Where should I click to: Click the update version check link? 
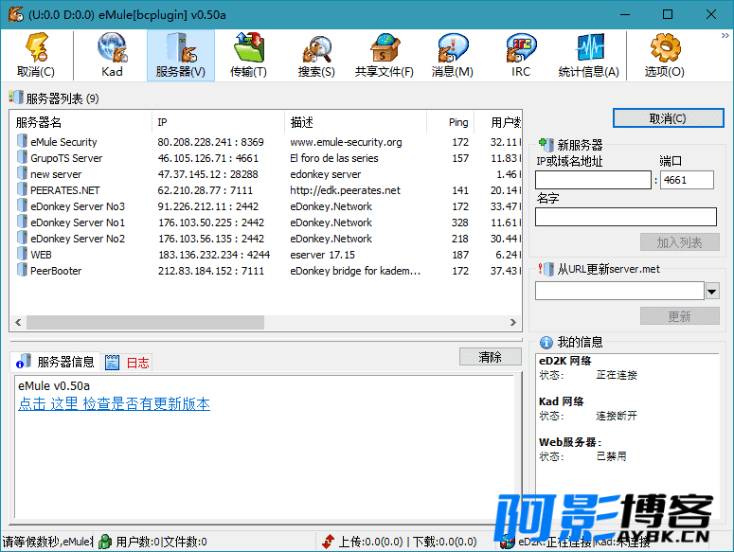pyautogui.click(x=114, y=404)
